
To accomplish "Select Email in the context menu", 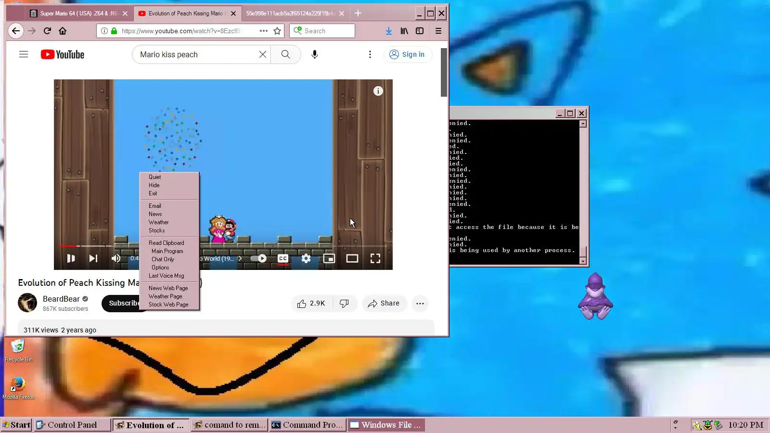I will coord(169,206).
